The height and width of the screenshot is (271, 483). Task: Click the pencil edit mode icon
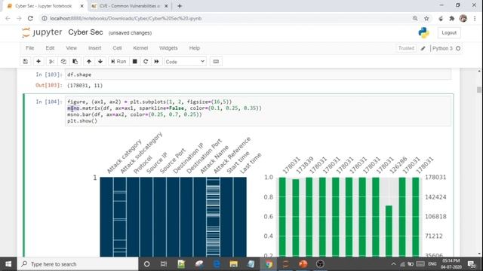point(423,48)
